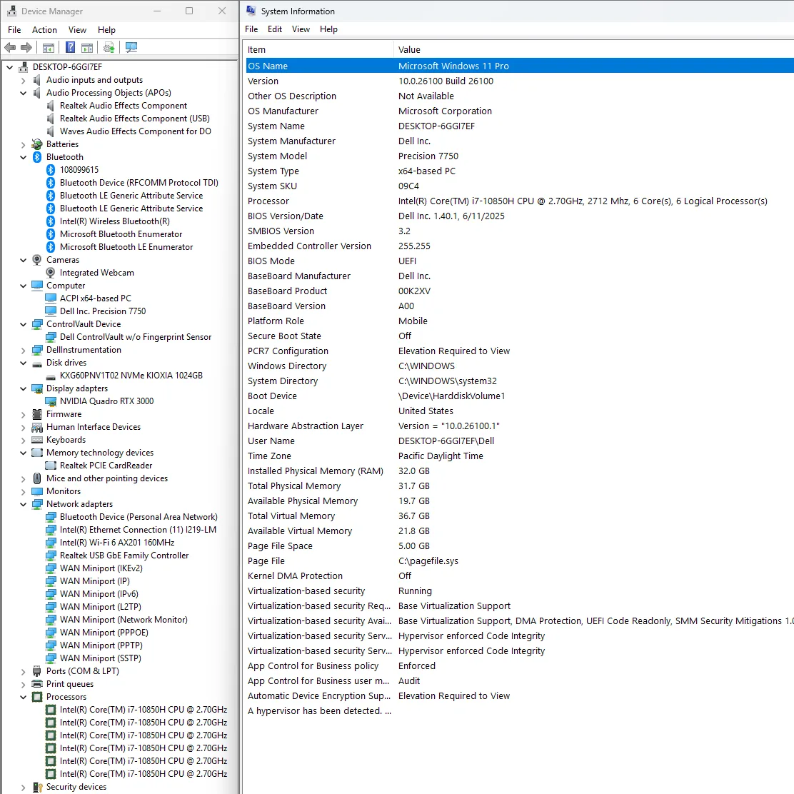This screenshot has width=794, height=794.
Task: Open the View menu in System Information
Action: 301,29
